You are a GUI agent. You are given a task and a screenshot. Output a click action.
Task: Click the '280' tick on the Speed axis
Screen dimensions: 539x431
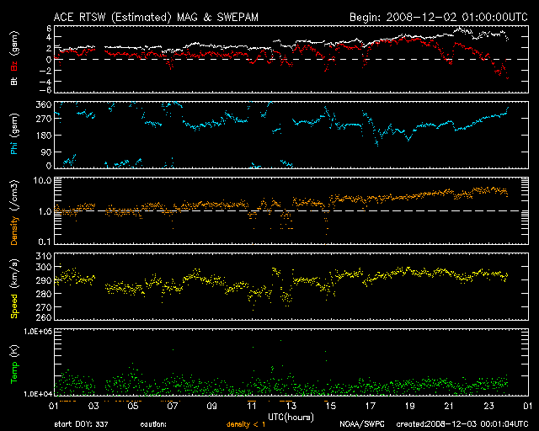tap(44, 294)
